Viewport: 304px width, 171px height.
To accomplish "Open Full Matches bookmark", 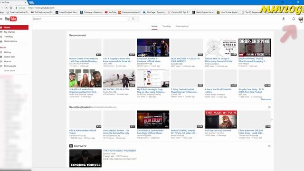I will 42,12.
